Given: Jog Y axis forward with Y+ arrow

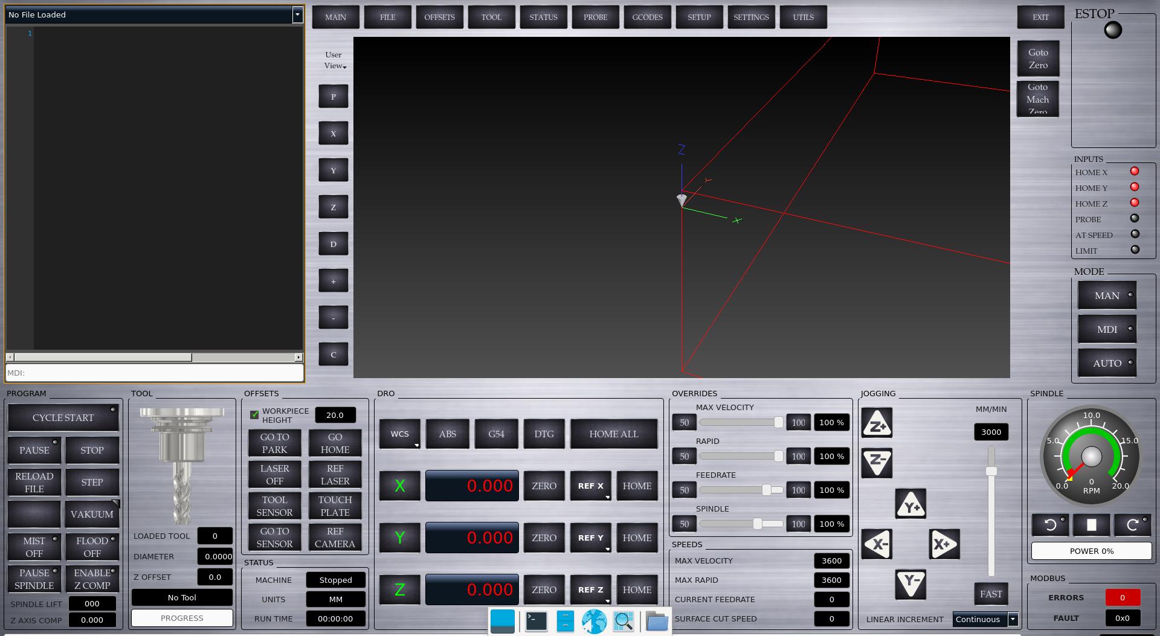Looking at the screenshot, I should tap(910, 504).
